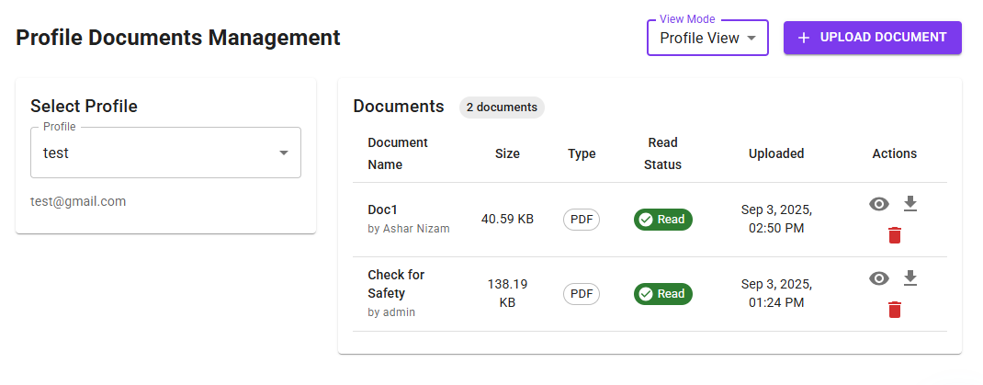Delete the Check for Safety document
Viewport: 983px width, 385px height.
[895, 311]
